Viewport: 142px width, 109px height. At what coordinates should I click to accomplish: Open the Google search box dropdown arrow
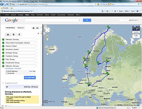pyautogui.click(x=80, y=20)
